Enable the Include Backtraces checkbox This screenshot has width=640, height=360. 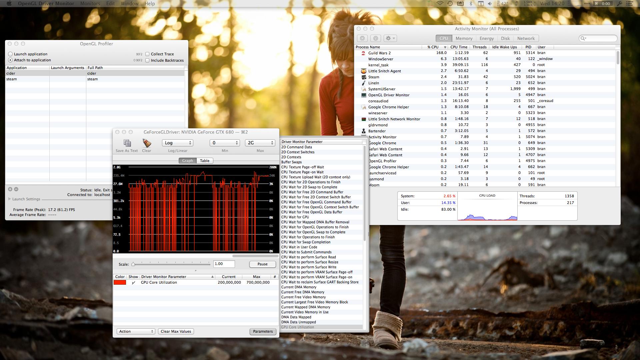pyautogui.click(x=147, y=60)
